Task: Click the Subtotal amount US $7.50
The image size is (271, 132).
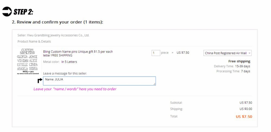Action: pyautogui.click(x=246, y=103)
